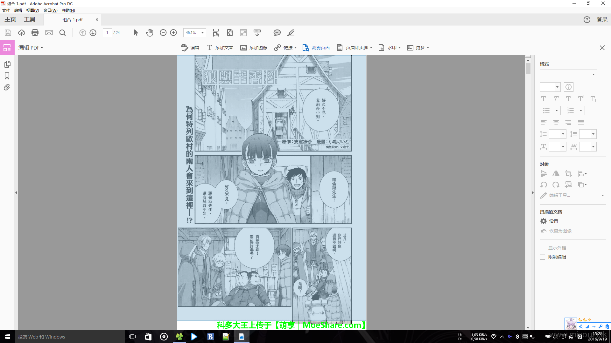Open the find text magnifier

click(63, 33)
